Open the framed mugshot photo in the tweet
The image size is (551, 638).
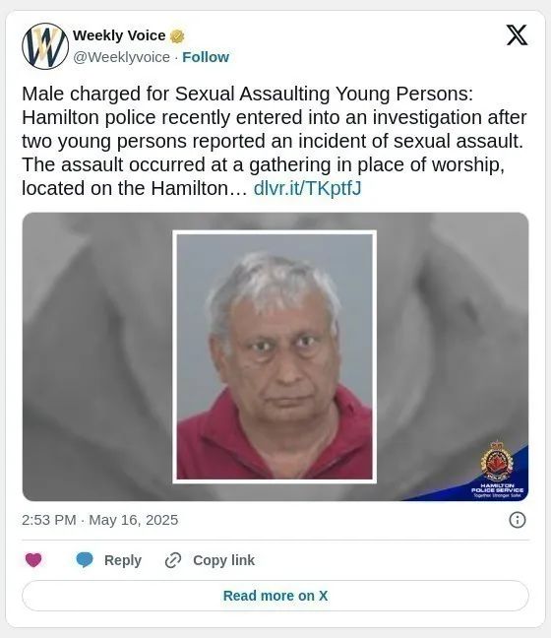[x=275, y=356]
